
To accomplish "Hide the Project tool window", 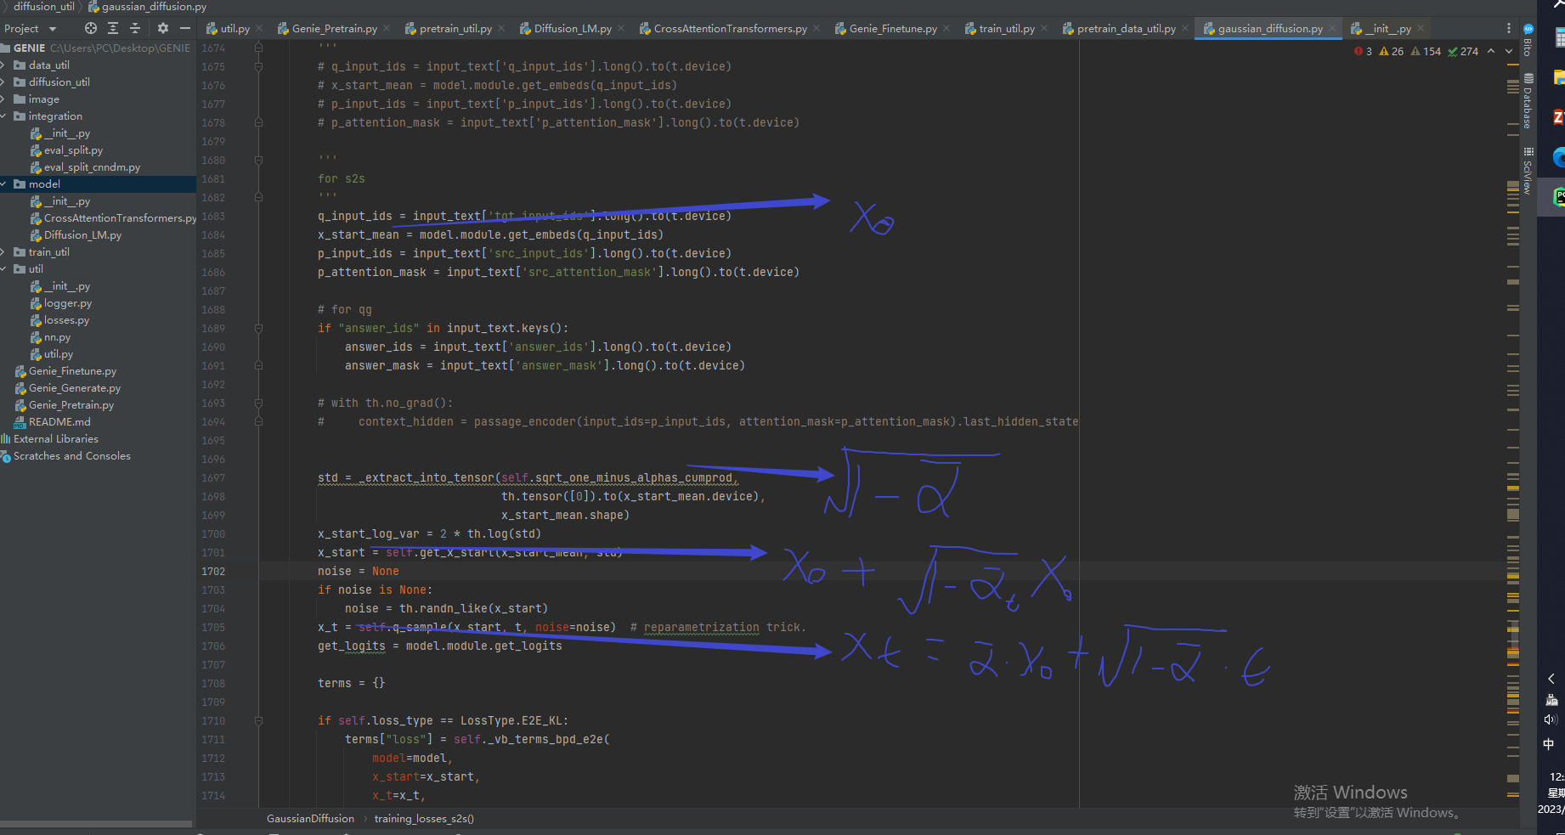I will tap(185, 28).
